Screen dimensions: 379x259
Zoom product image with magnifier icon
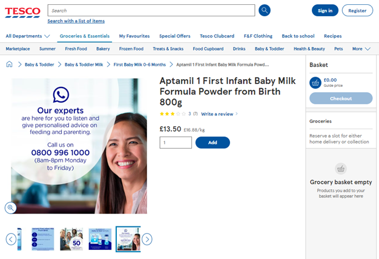point(11,208)
